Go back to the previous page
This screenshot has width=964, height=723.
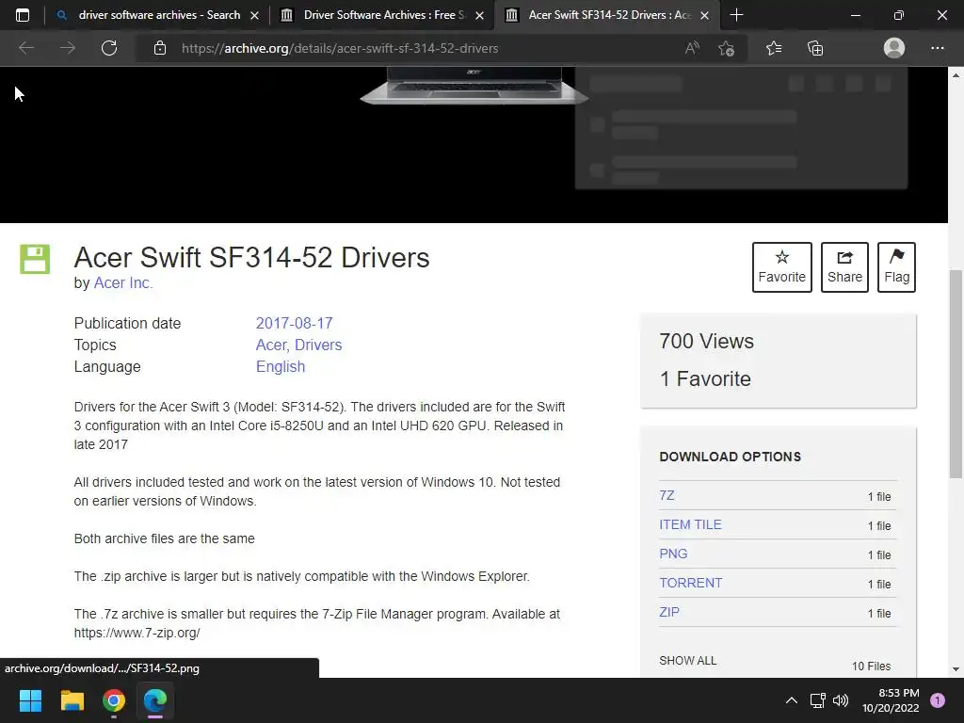pos(25,48)
